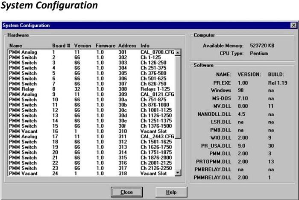This screenshot has width=299, height=200.
Task: Open the Help button
Action: click(x=171, y=192)
